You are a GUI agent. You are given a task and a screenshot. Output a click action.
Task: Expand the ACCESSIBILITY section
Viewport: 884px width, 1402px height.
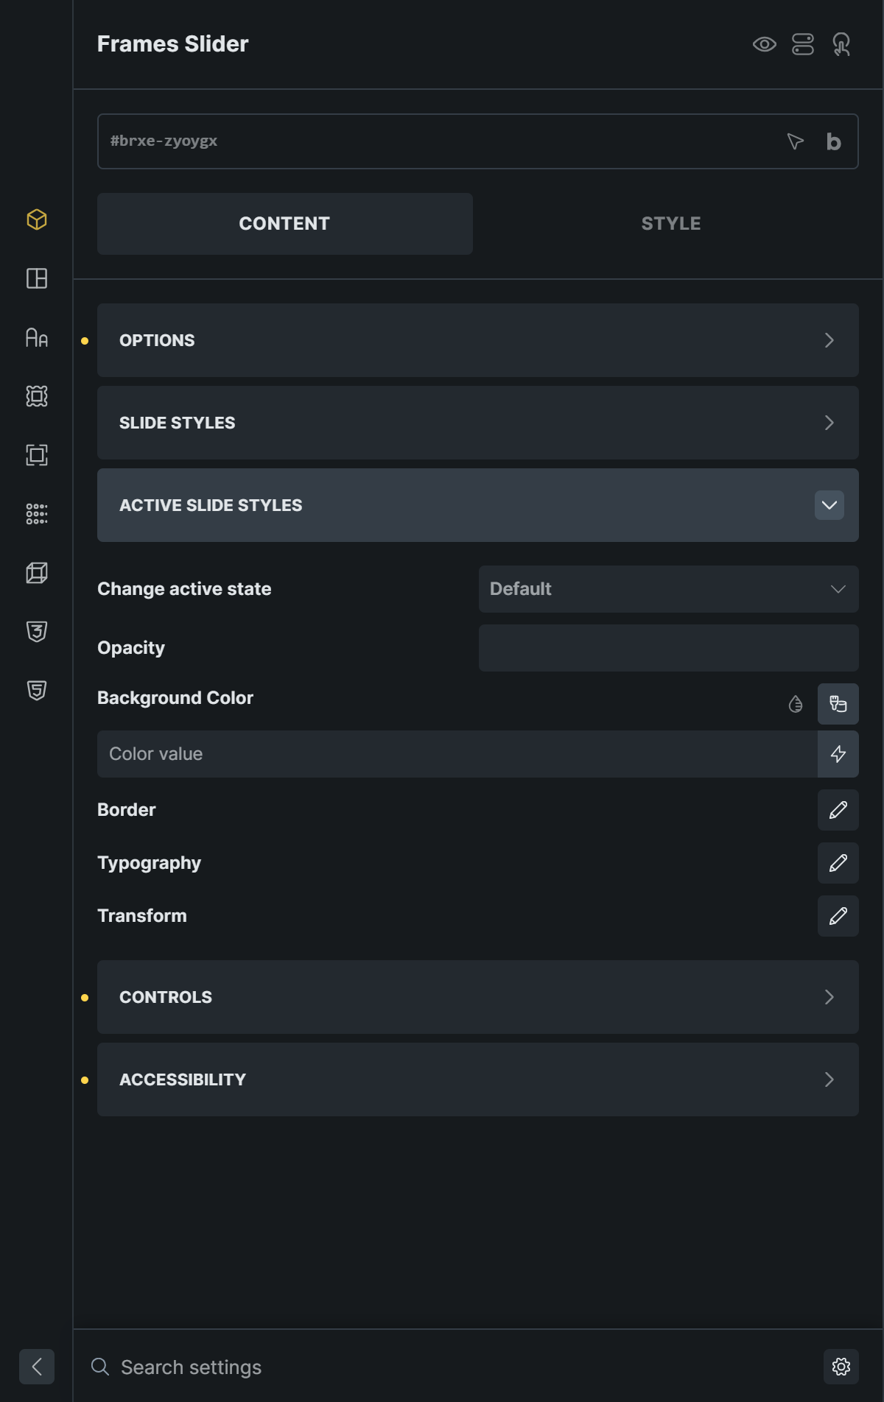coord(478,1079)
